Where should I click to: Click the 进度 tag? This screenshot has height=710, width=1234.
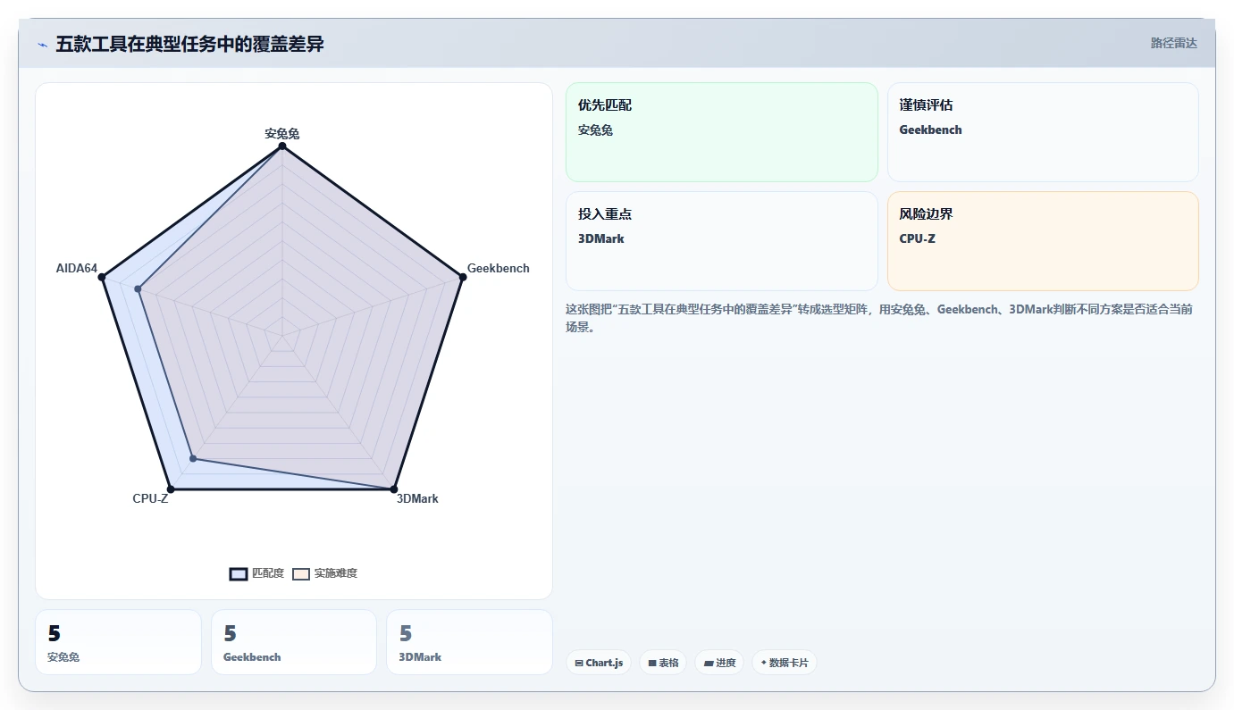pyautogui.click(x=719, y=663)
